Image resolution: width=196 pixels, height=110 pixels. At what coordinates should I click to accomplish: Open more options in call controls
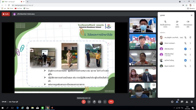click(105, 102)
